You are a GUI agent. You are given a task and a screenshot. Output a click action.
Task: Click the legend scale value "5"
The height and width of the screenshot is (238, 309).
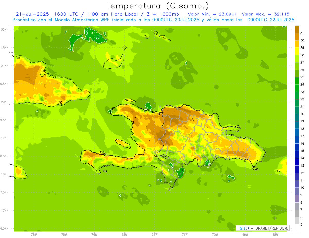click(x=302, y=225)
